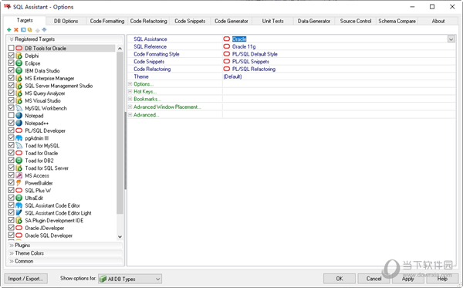The image size is (463, 288).
Task: Click the green Eclipse target icon
Action: point(19,63)
